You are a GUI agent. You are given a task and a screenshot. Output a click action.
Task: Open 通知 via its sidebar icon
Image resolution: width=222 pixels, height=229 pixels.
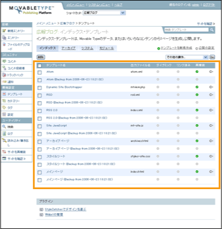tap(4, 81)
